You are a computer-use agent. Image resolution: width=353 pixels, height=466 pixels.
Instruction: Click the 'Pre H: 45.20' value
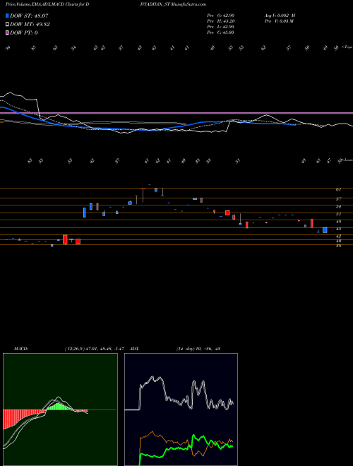coord(220,21)
